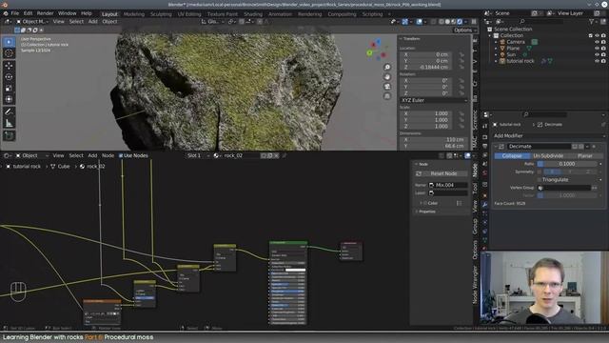Toggle viewport visibility eye for Plane
The image size is (609, 343).
point(597,49)
